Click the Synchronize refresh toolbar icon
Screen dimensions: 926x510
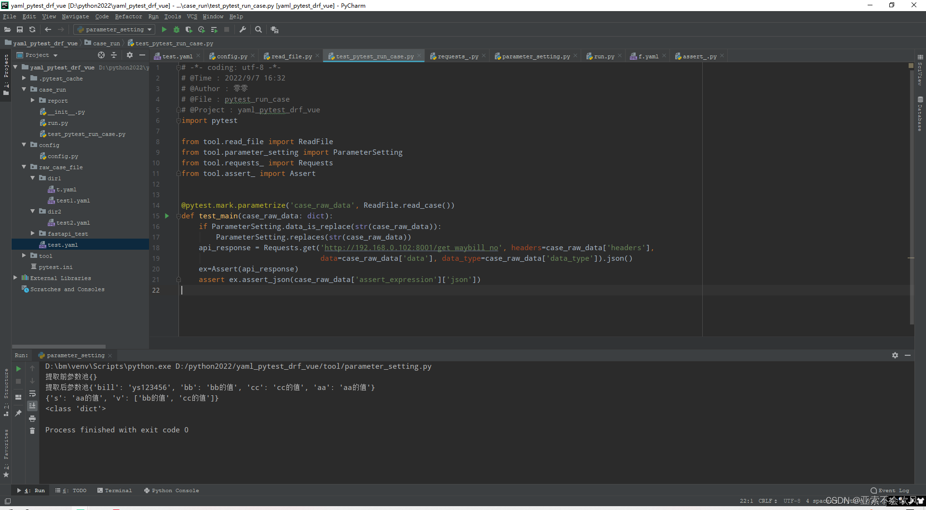(32, 29)
